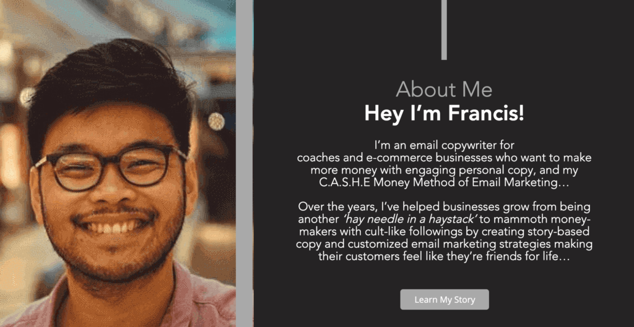Click the eyeglasses in the portrait
634x327 pixels.
point(111,167)
